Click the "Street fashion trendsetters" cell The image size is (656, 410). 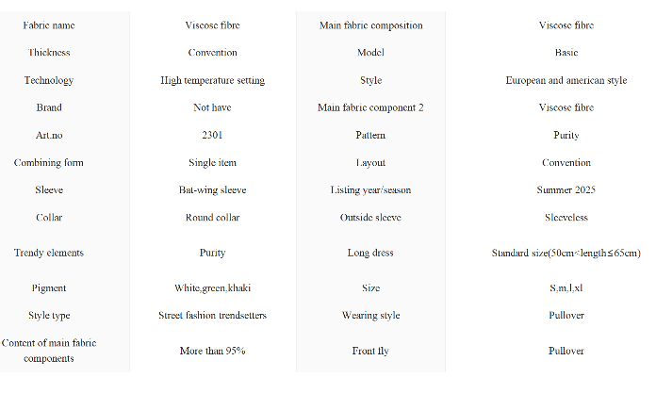[x=212, y=315]
